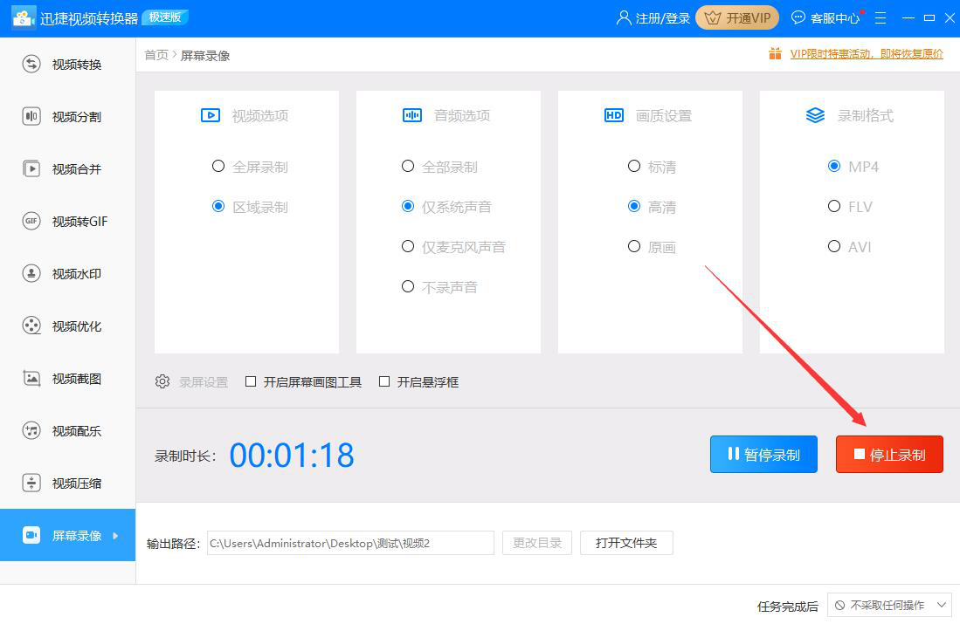Screen dimensions: 960x624
Task: Click the user avatar icon
Action: 624,17
